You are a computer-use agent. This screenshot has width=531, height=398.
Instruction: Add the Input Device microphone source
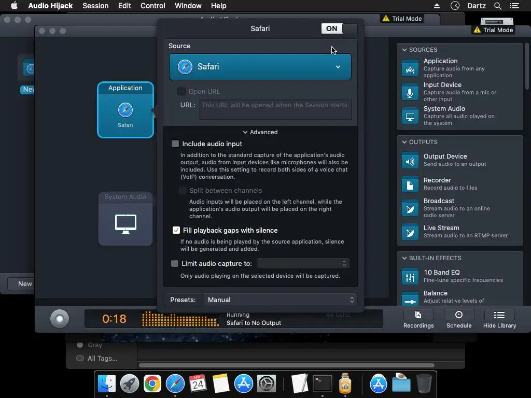click(459, 92)
